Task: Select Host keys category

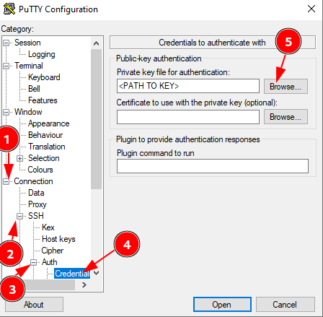Action: pyautogui.click(x=58, y=239)
